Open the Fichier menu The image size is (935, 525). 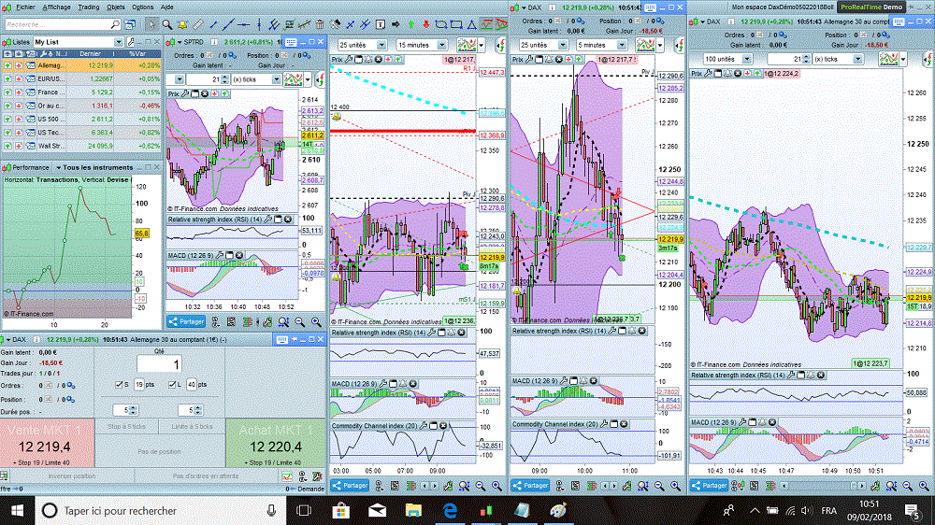click(25, 7)
